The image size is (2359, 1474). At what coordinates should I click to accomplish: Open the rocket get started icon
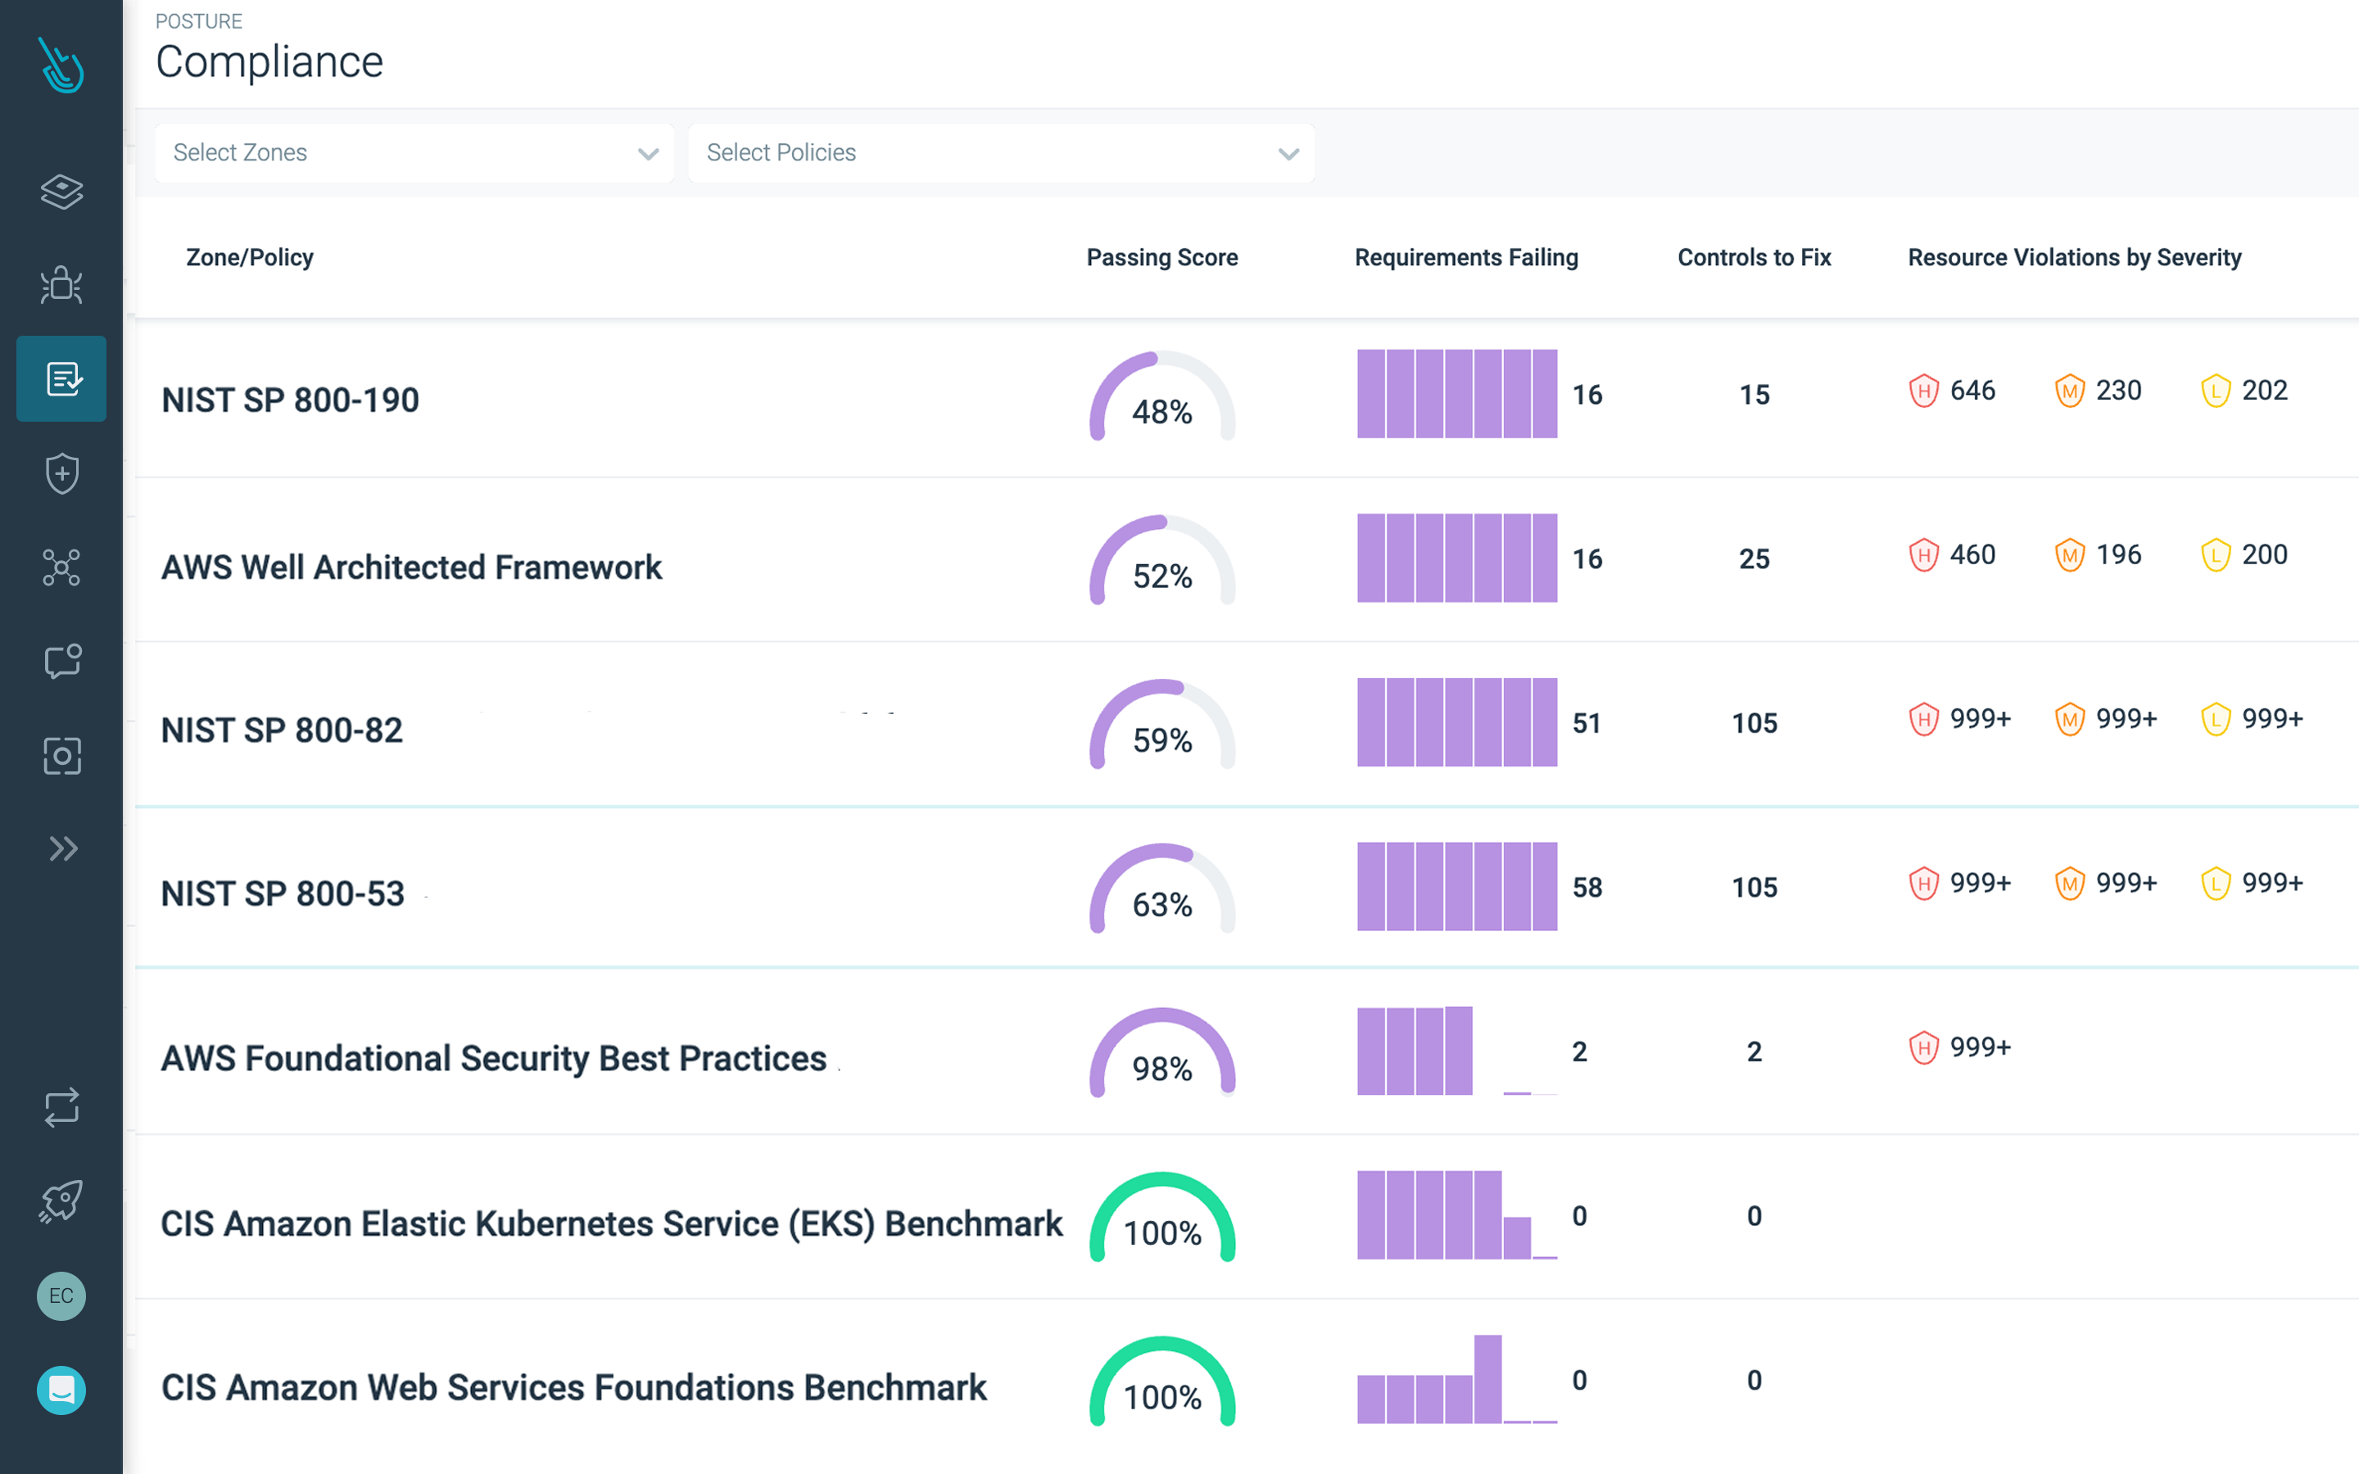[x=61, y=1201]
